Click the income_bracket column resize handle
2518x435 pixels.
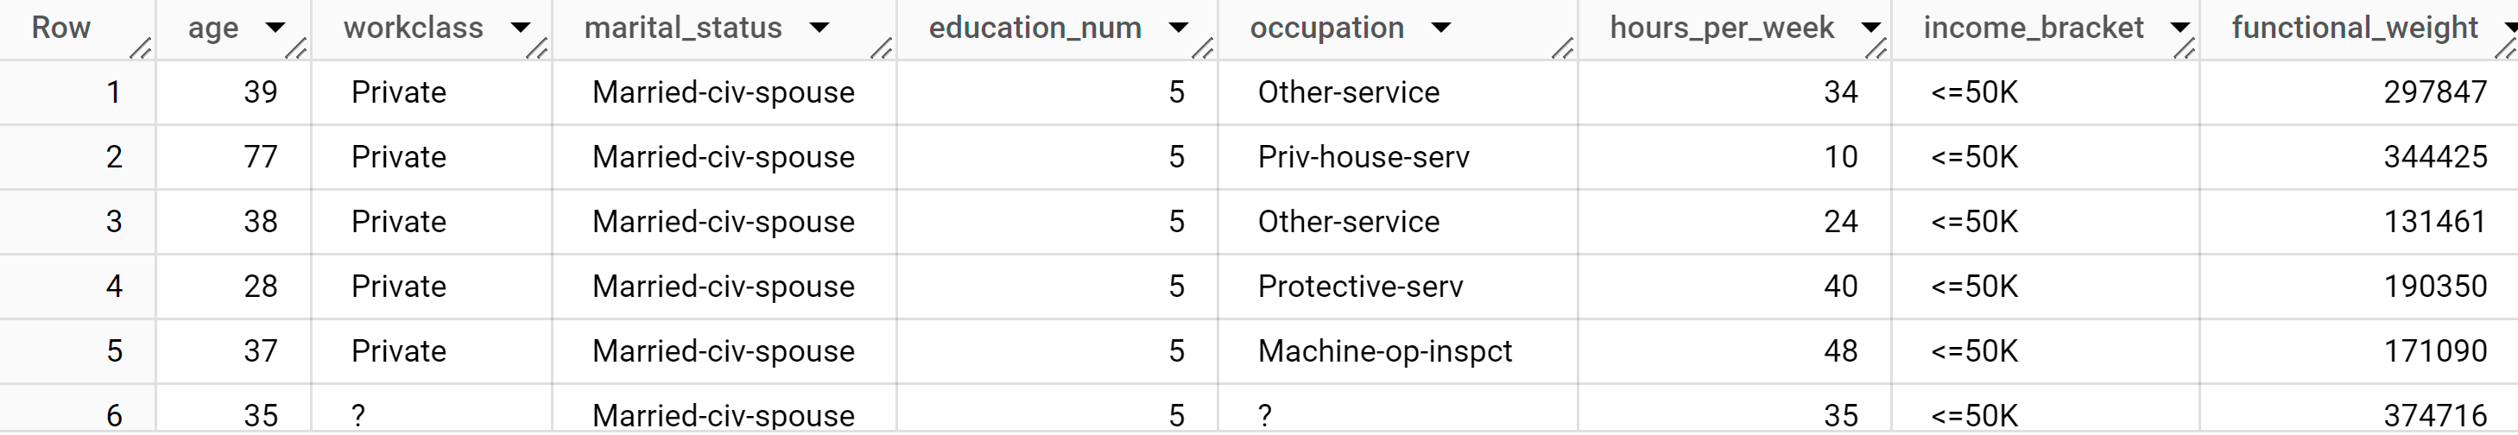(2185, 47)
